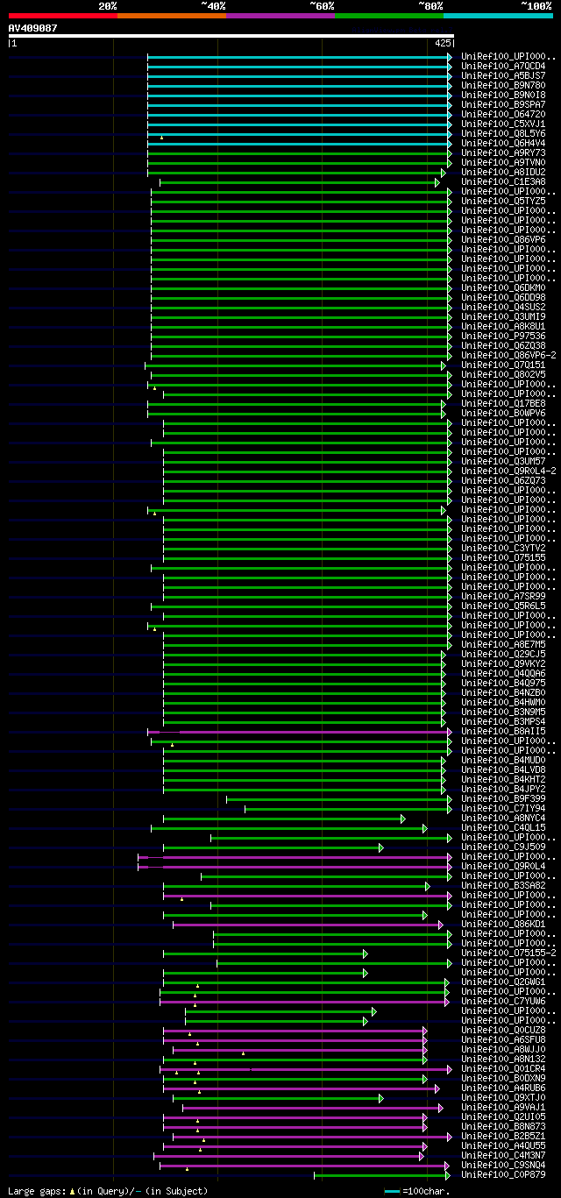This screenshot has height=1198, width=561.
Task: Select the UniRef100_Q5TYZ5 label
Action: coord(503,201)
